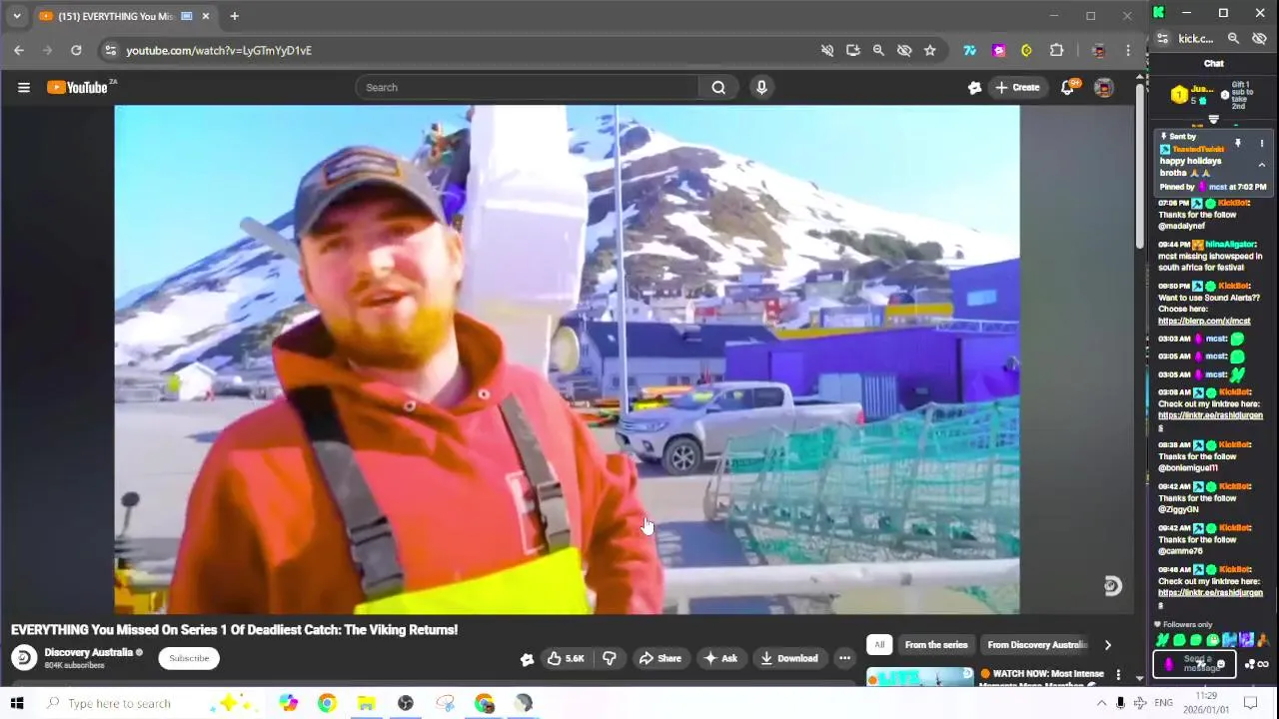Bookmark this page with the star icon

pos(930,50)
